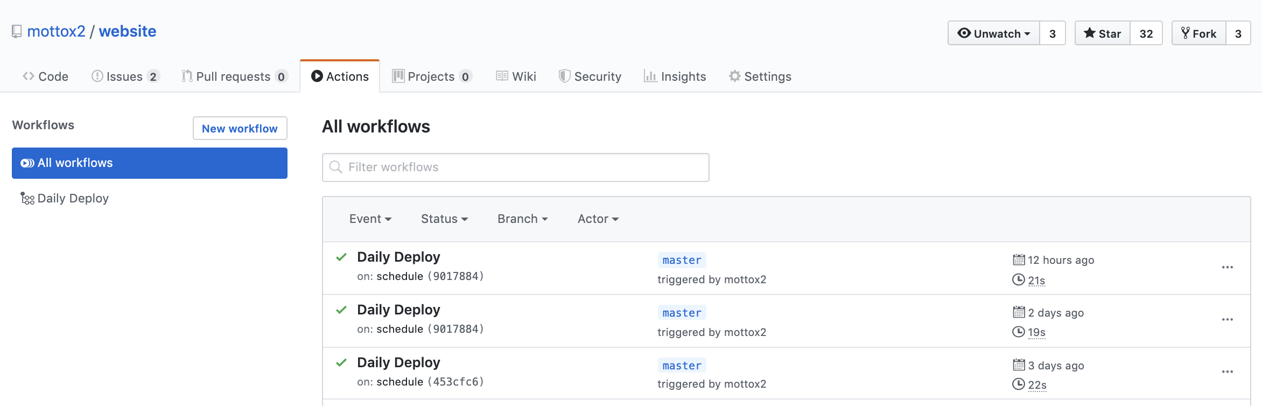Click the clock icon beside 22s
The image size is (1262, 406).
[x=1019, y=384]
